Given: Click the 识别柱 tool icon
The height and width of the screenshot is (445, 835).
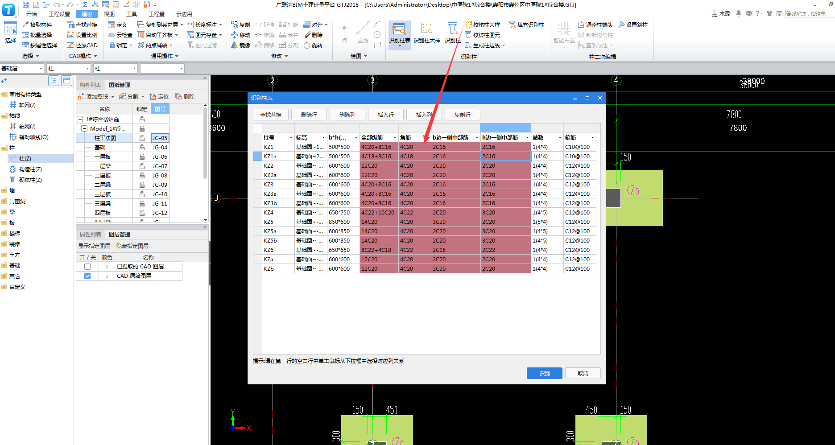Looking at the screenshot, I should click(x=452, y=29).
